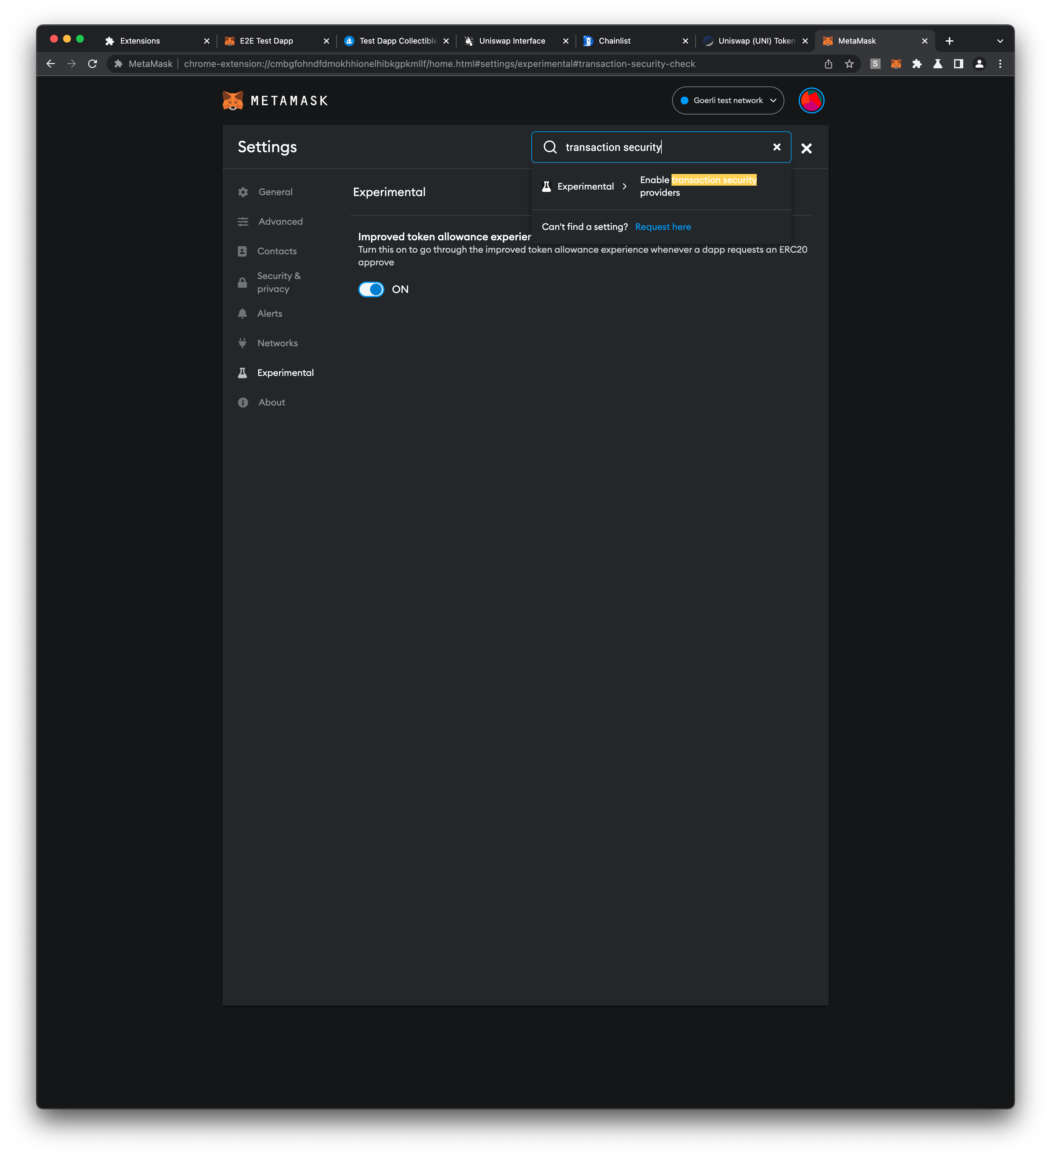Open the General settings section
This screenshot has width=1051, height=1157.
click(x=275, y=192)
